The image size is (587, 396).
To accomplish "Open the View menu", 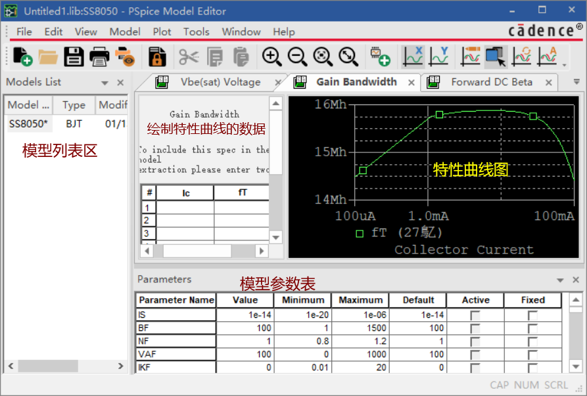I will coord(85,32).
